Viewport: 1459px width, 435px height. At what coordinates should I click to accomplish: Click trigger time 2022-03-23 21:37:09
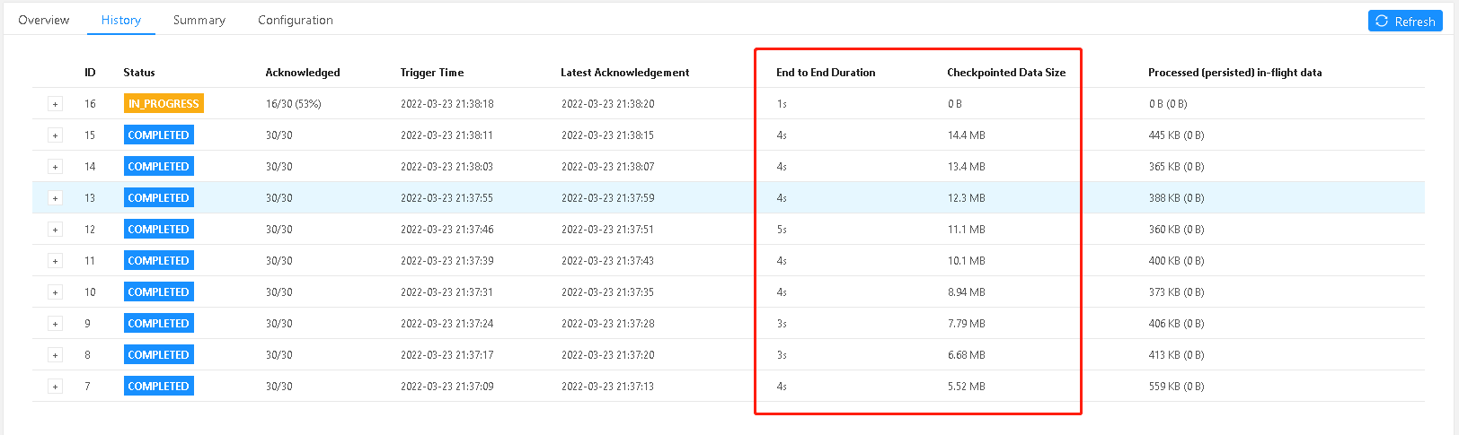(x=447, y=387)
